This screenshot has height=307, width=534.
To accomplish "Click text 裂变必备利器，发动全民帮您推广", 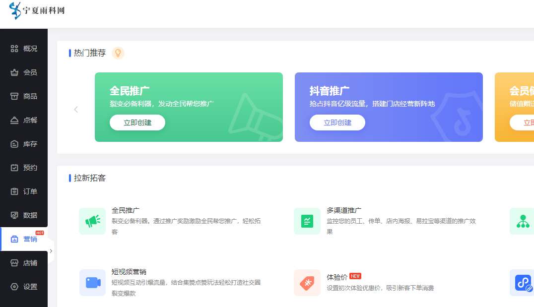I will pos(162,104).
